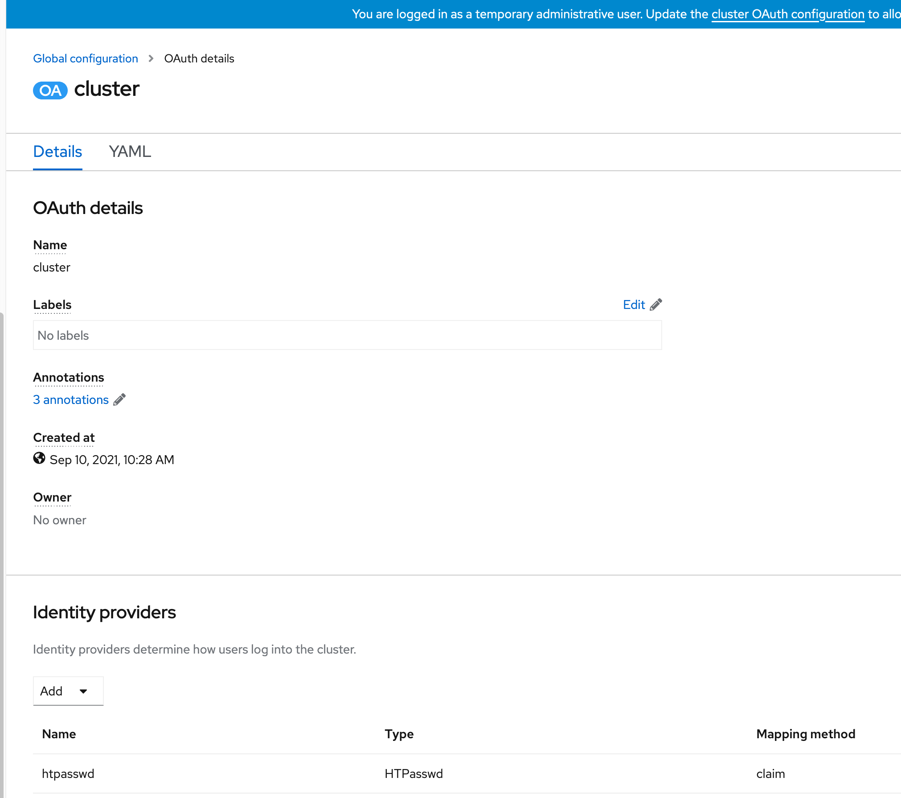
Task: Click the globe icon by creation timestamp
Action: (39, 458)
